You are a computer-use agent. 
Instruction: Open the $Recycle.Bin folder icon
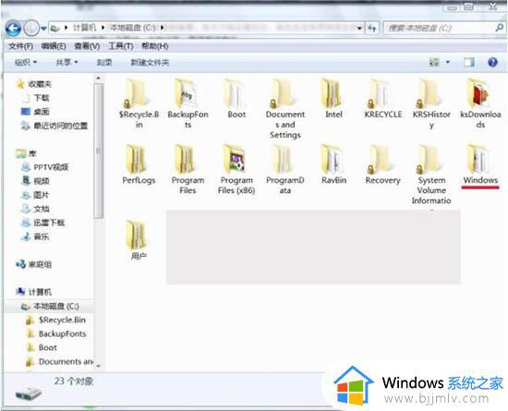click(136, 93)
